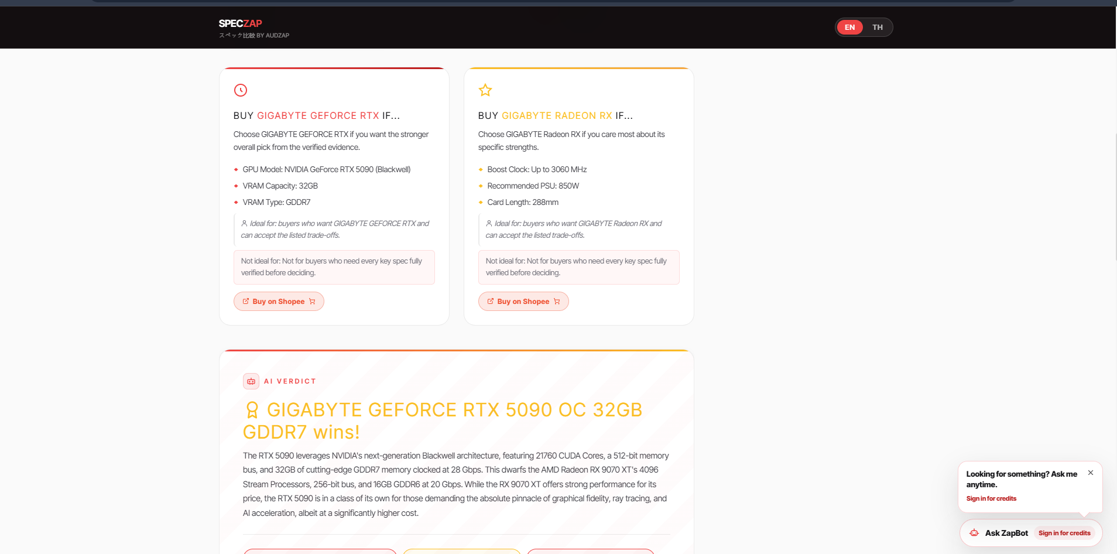
Task: Select 'BUY GIGABYTE GEFORCE RTX IF...' heading
Action: (317, 116)
